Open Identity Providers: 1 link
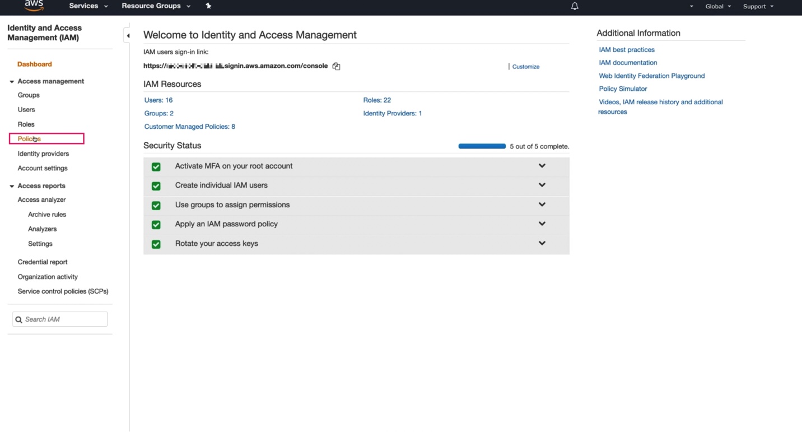Viewport: 802px width, 432px height. click(x=393, y=113)
